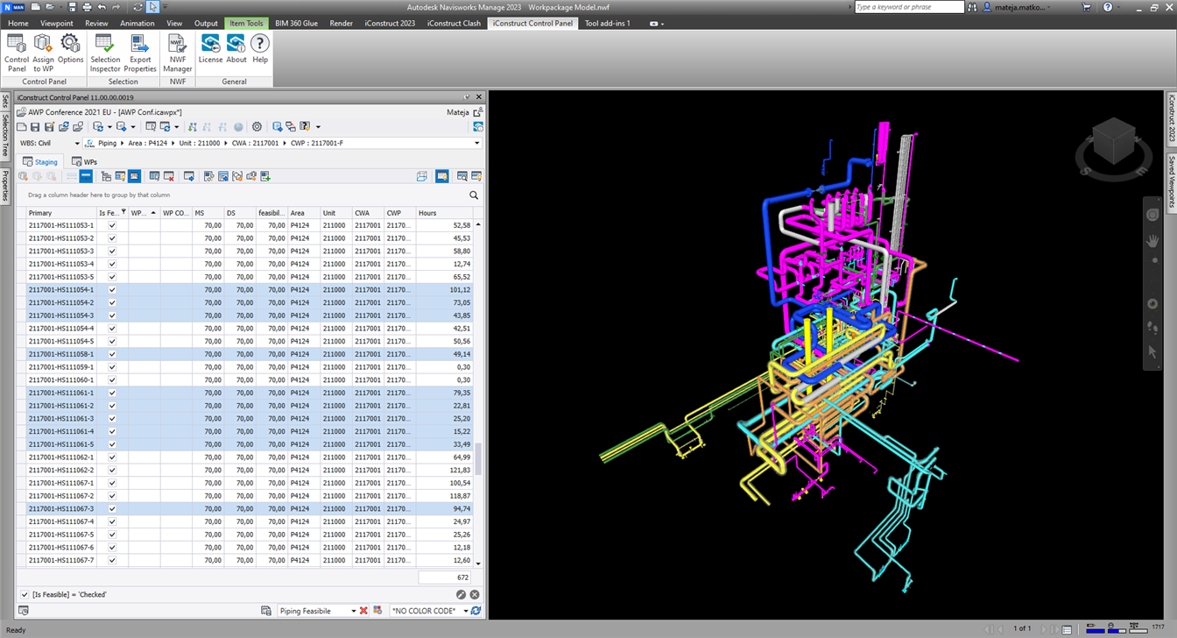Open the iConstruct Clash ribbon tab
Viewport: 1177px width, 638px height.
[x=454, y=24]
